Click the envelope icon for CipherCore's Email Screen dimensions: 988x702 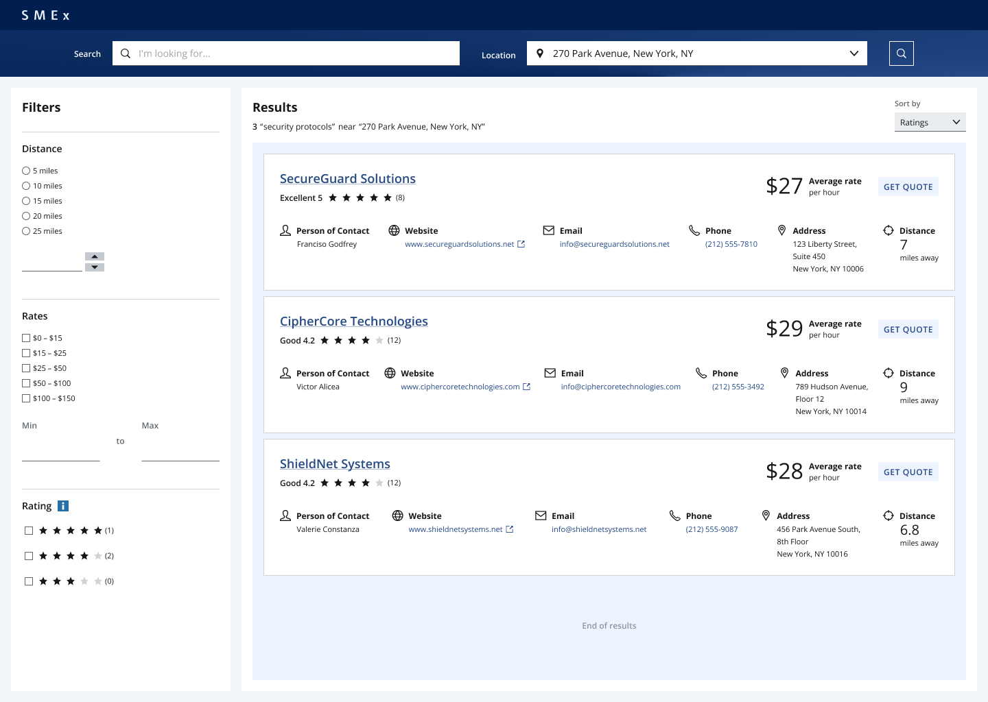[x=550, y=372]
